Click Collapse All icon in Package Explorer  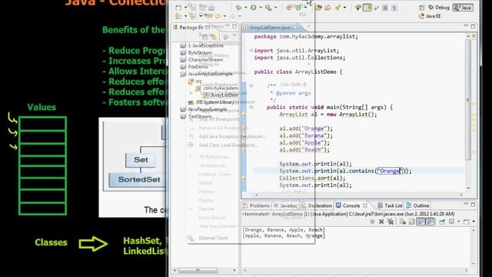tap(204, 37)
